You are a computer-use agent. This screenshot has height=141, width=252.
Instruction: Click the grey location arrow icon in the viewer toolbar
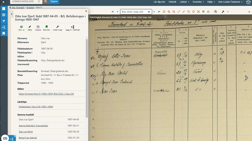228,12
